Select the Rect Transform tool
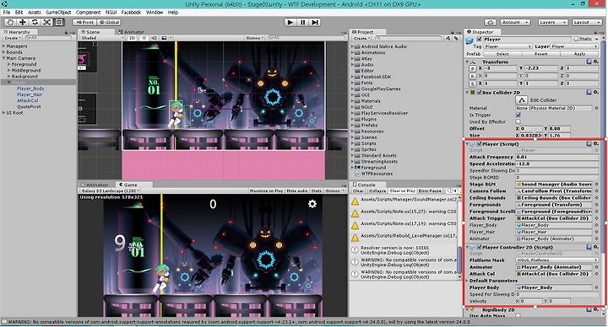 [x=59, y=23]
